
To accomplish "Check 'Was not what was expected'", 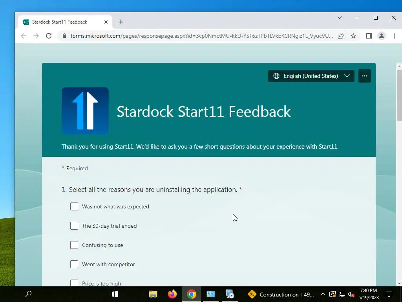I will (74, 206).
